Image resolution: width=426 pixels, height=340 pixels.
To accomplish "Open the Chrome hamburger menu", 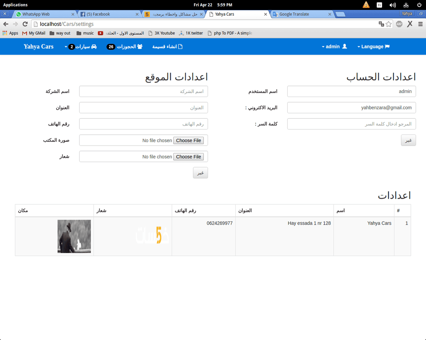I will point(420,24).
